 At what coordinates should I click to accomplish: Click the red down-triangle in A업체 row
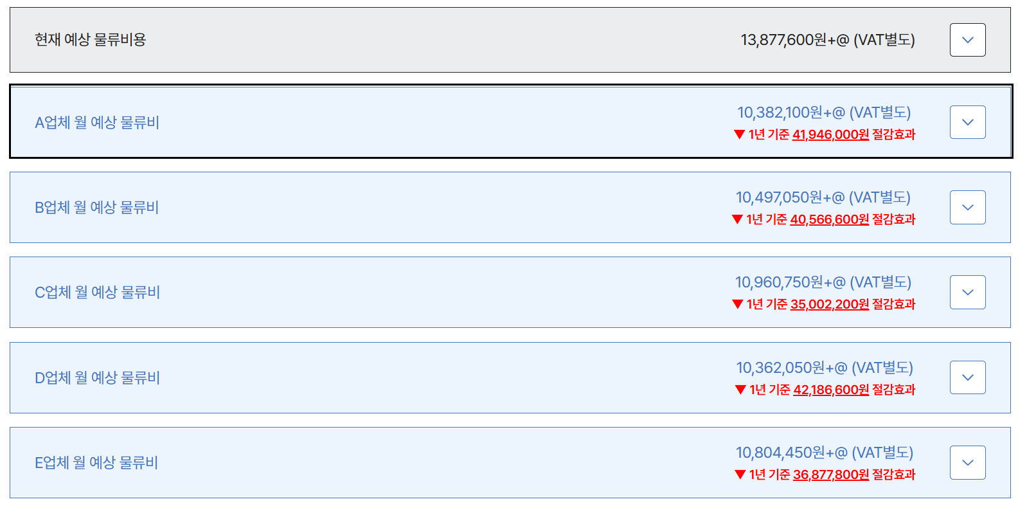(739, 134)
